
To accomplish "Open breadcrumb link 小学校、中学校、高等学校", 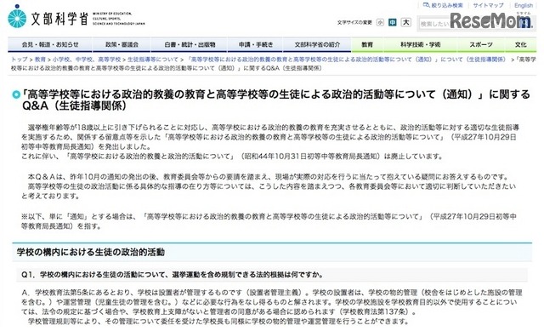I will pos(87,60).
